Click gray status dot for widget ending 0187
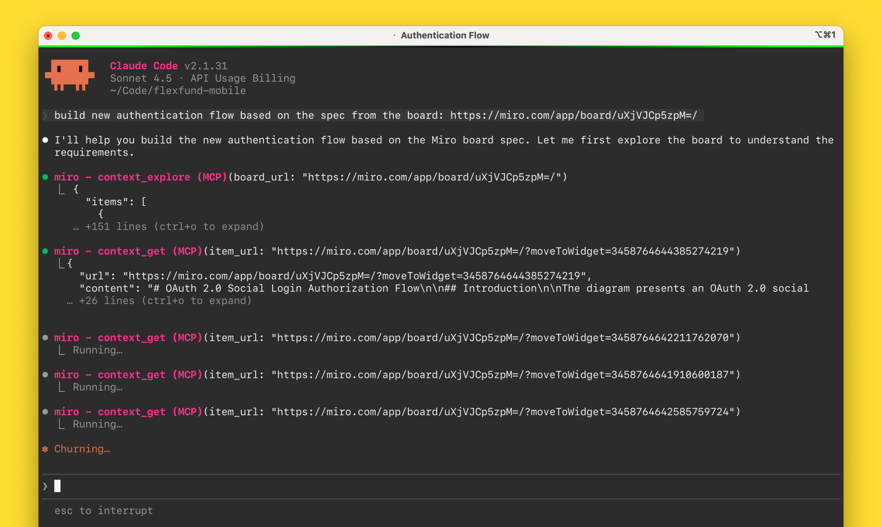The height and width of the screenshot is (527, 882). pos(45,375)
